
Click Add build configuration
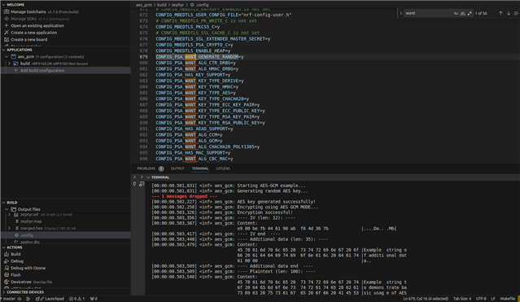(x=42, y=70)
